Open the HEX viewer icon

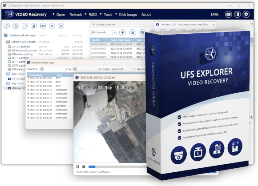coord(43,26)
